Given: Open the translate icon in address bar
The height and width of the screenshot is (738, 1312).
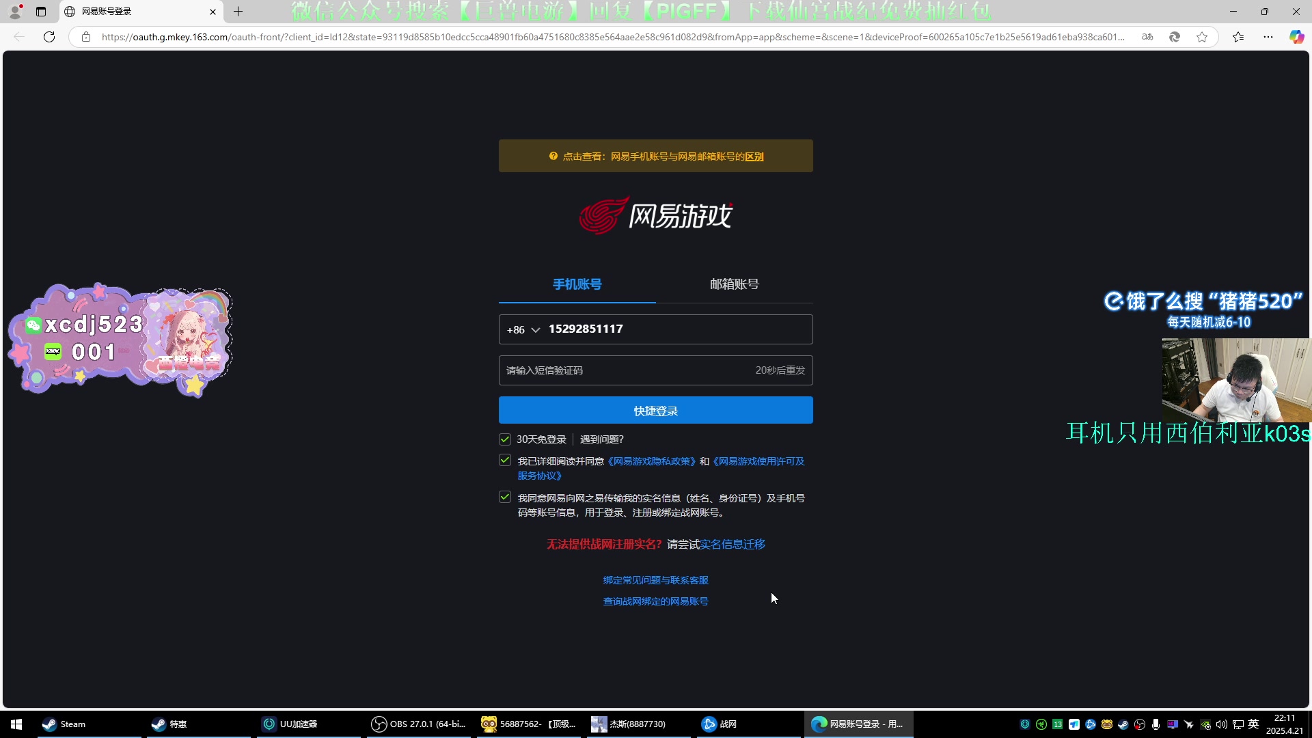Looking at the screenshot, I should coord(1147,37).
